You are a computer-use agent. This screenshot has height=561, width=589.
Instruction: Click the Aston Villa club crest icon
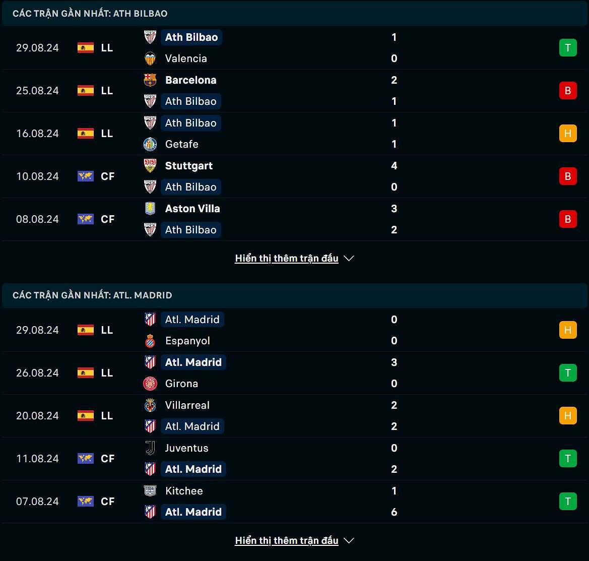(x=150, y=209)
